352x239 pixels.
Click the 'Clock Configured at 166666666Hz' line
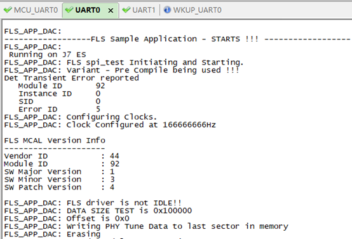pos(110,125)
